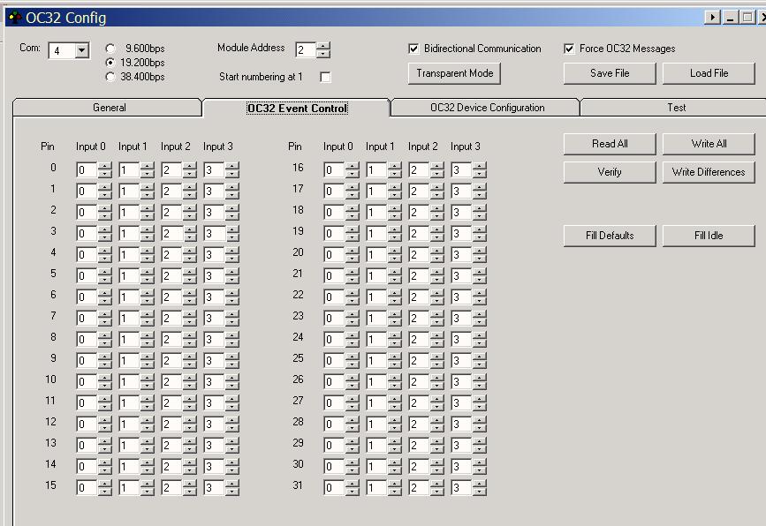Click the Pin 7 Input 2 value field
The width and height of the screenshot is (766, 526).
point(171,318)
